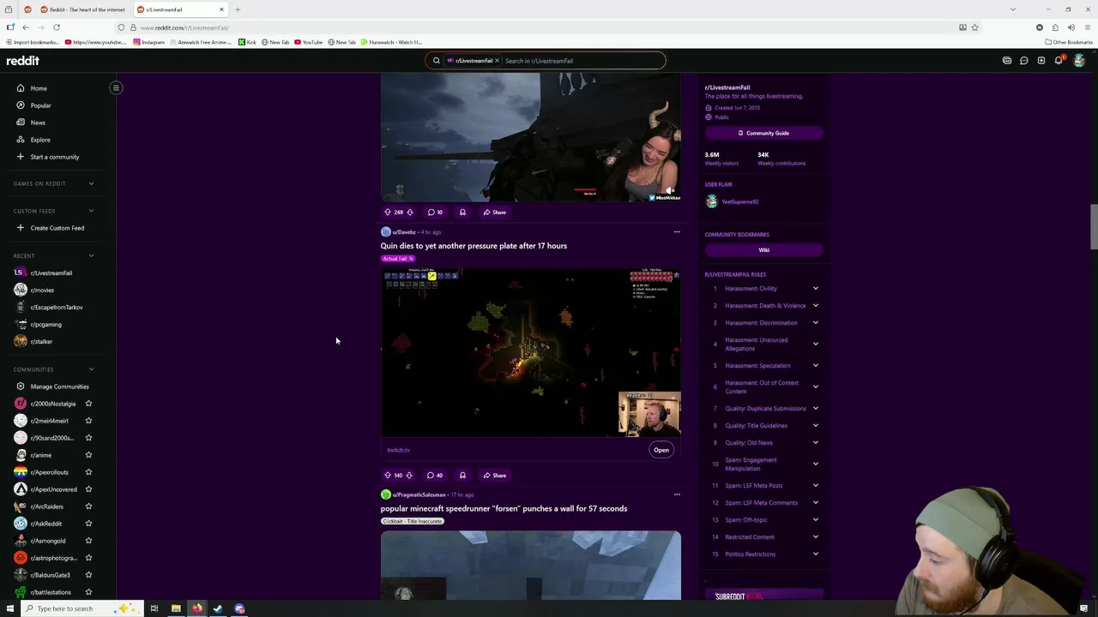The width and height of the screenshot is (1098, 617).
Task: Go back with the browser back arrow
Action: [x=26, y=27]
